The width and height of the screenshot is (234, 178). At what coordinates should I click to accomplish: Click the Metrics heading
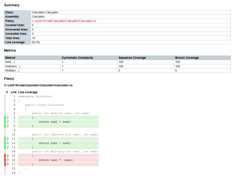pos(10,51)
